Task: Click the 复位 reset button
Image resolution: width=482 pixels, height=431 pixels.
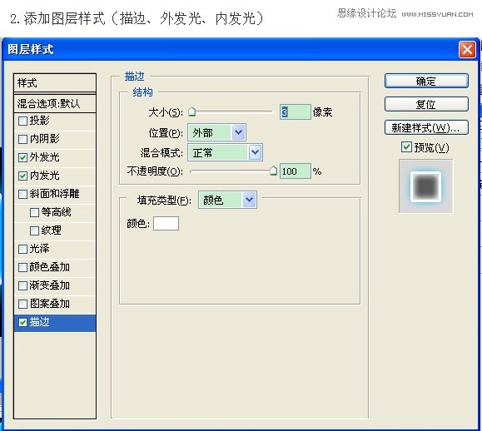Action: click(426, 105)
